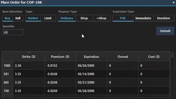Viewport: 176px width, 99px height.
Task: Sort by Strike ($) column header
Action: pos(29,57)
